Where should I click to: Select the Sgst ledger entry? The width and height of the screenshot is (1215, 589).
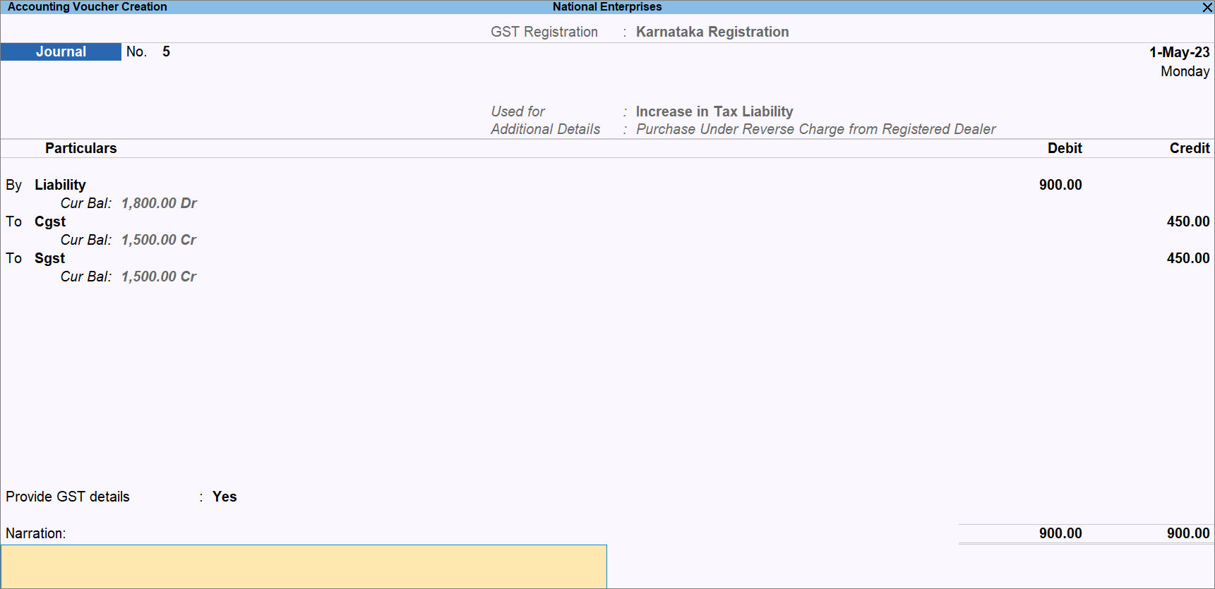tap(49, 258)
